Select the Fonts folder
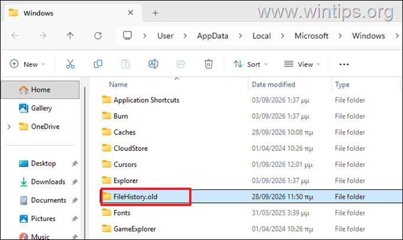 pos(122,213)
